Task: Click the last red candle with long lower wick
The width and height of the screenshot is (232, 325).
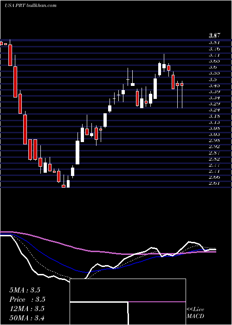Action: pyautogui.click(x=182, y=84)
